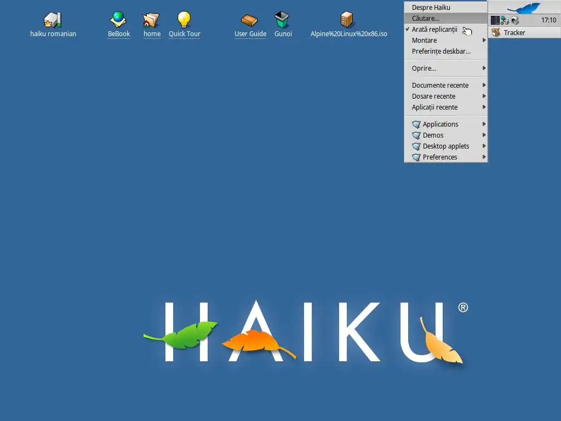
Task: Open the network status tray icon
Action: pos(505,20)
